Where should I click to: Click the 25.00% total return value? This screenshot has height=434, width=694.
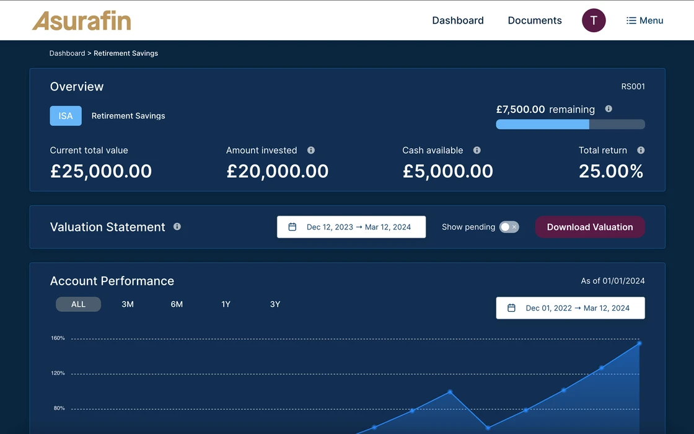[x=611, y=171]
